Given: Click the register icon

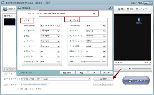Looking at the screenshot, I should [x=128, y=9].
